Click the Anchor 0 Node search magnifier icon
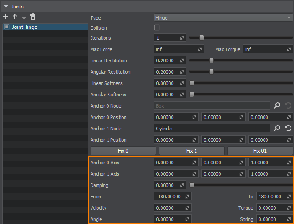This screenshot has width=294, height=224. coord(277,105)
